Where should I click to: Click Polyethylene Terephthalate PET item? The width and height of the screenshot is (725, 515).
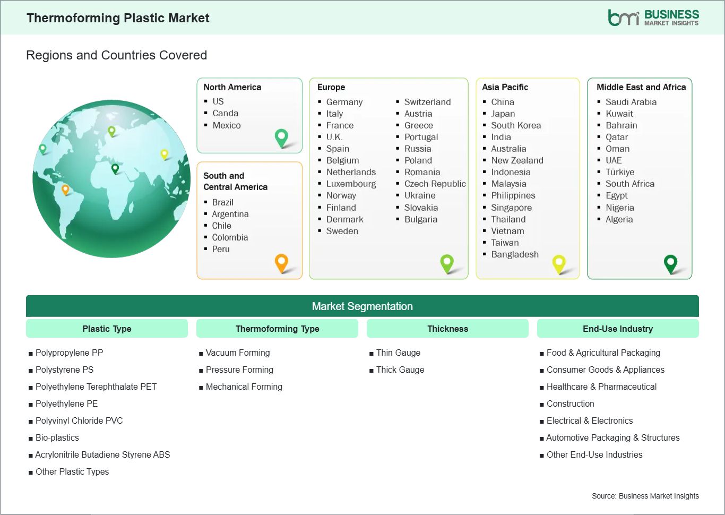(96, 387)
